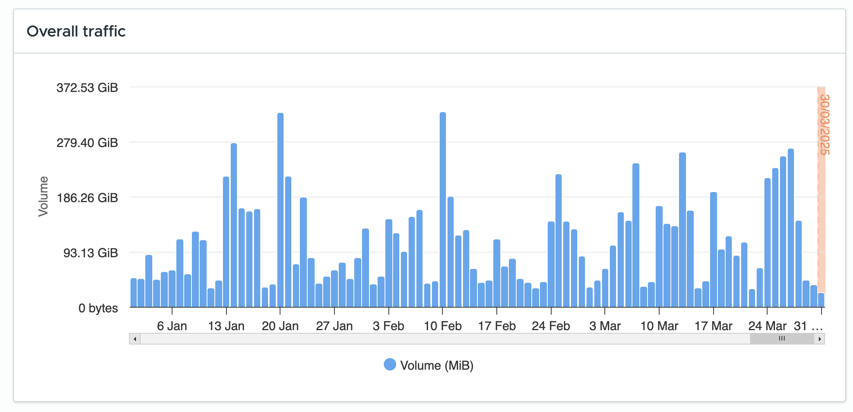Select the tallest bar at 20 Jan
Image resolution: width=853 pixels, height=412 pixels.
coord(280,209)
